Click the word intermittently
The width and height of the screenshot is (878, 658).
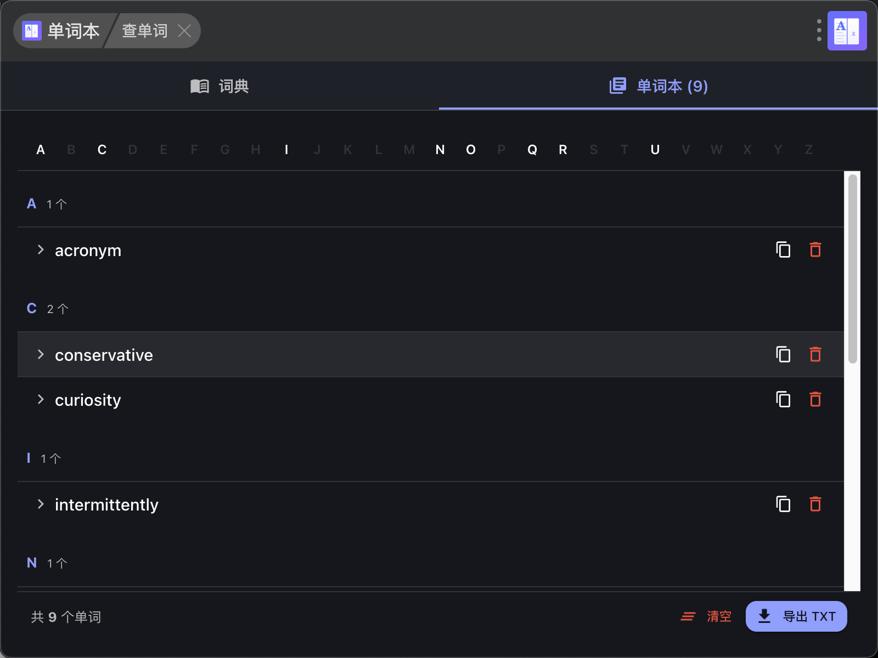coord(106,505)
